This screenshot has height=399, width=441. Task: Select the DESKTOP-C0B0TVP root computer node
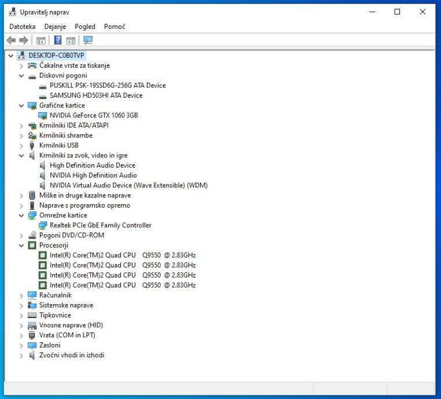point(56,56)
